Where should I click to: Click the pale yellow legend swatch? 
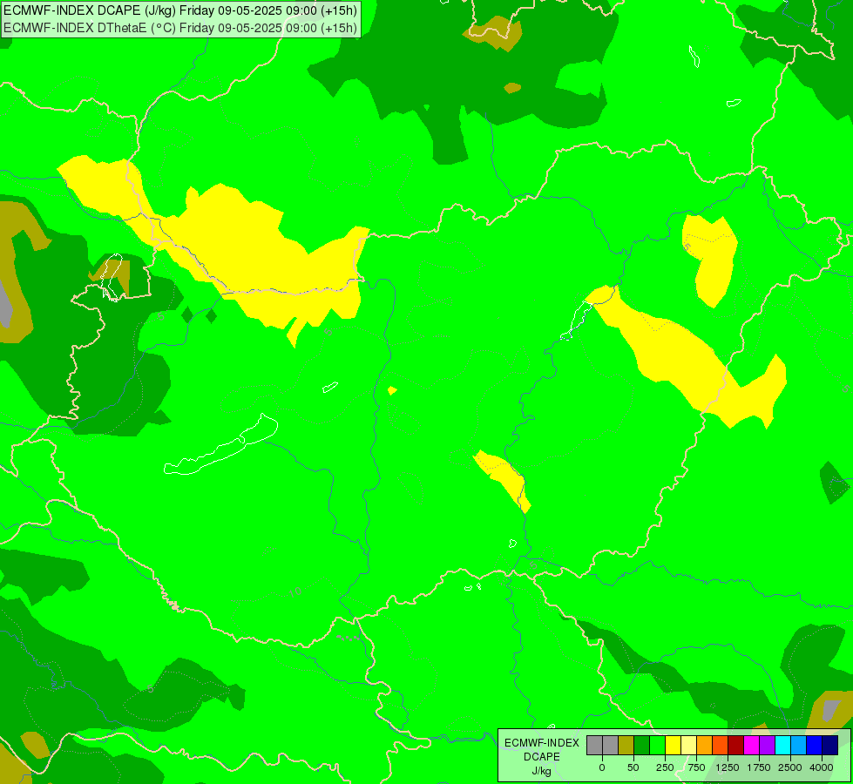coord(688,746)
